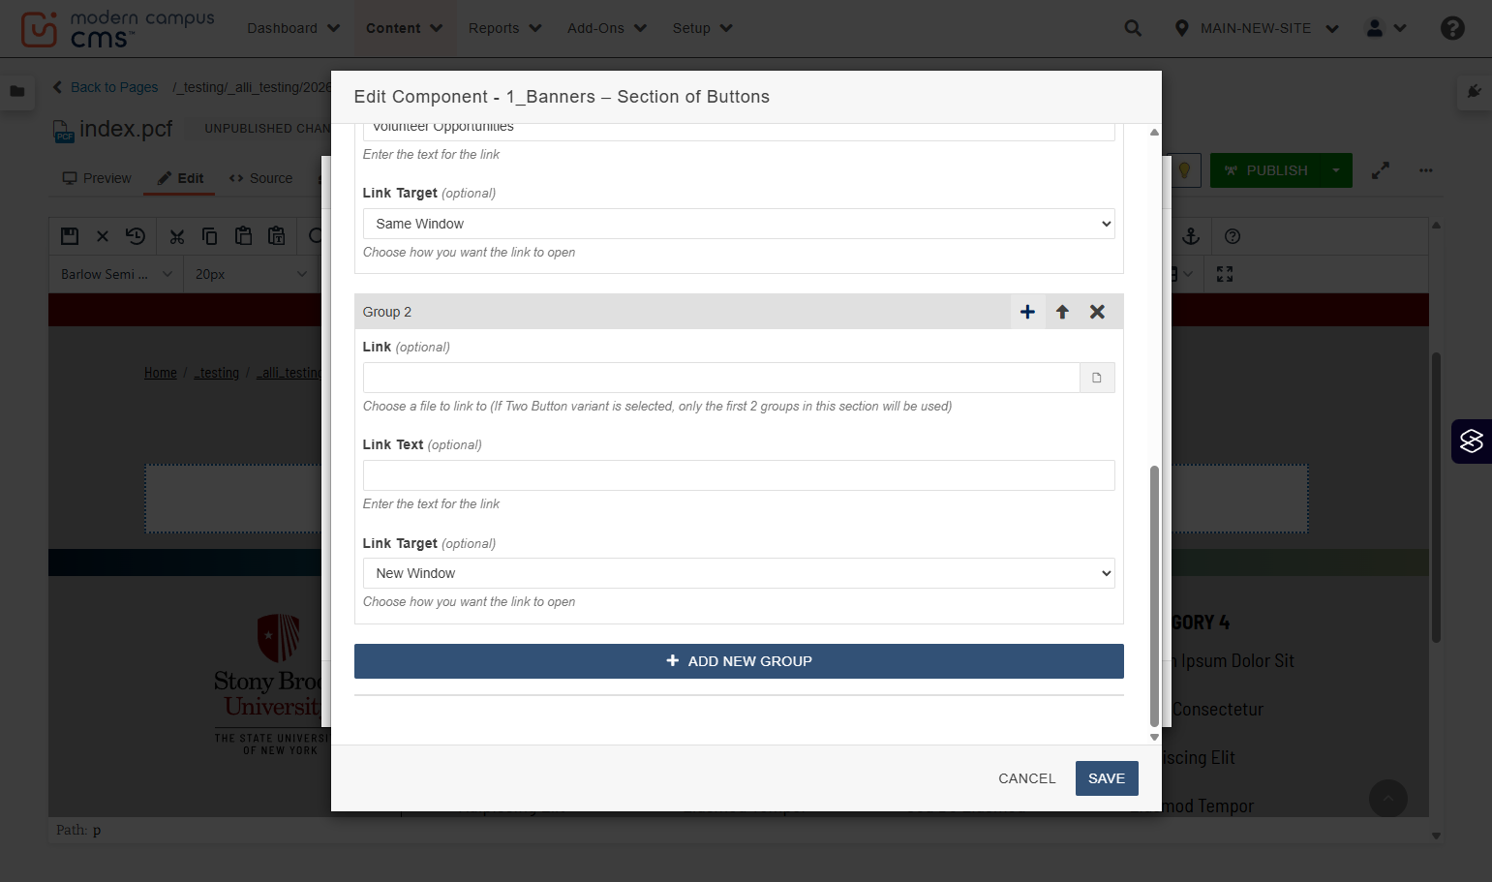Click the dialog scrollbar down arrow
The image size is (1492, 882).
(1154, 737)
